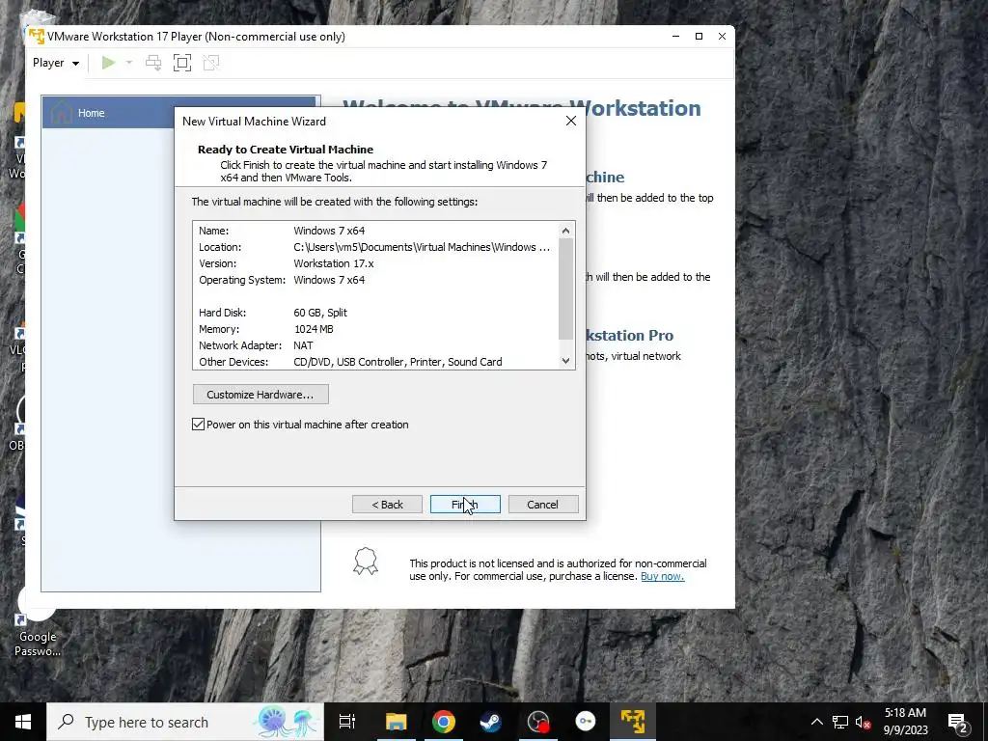Screen dimensions: 988x741
Task: Maximize the VMware Workstation Player window
Action: (x=699, y=37)
